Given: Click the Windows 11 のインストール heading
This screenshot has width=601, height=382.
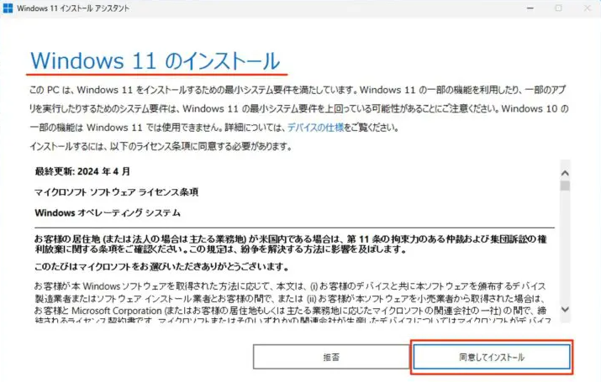Looking at the screenshot, I should click(156, 60).
